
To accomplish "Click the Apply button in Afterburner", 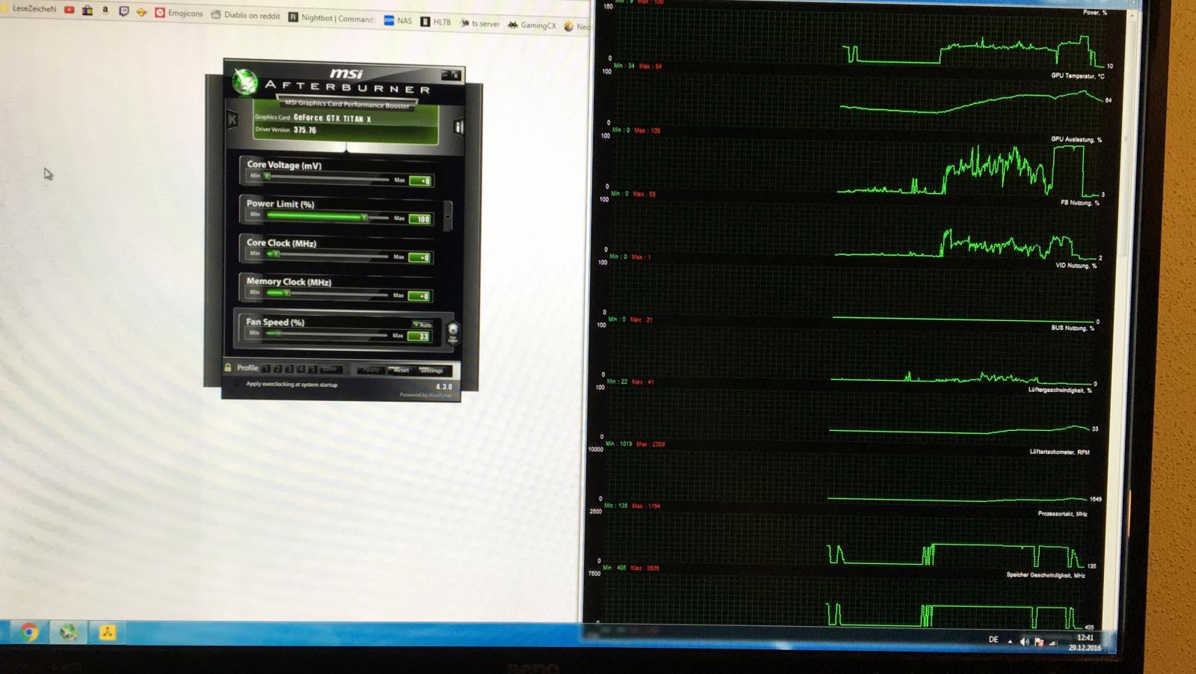I will coord(371,370).
